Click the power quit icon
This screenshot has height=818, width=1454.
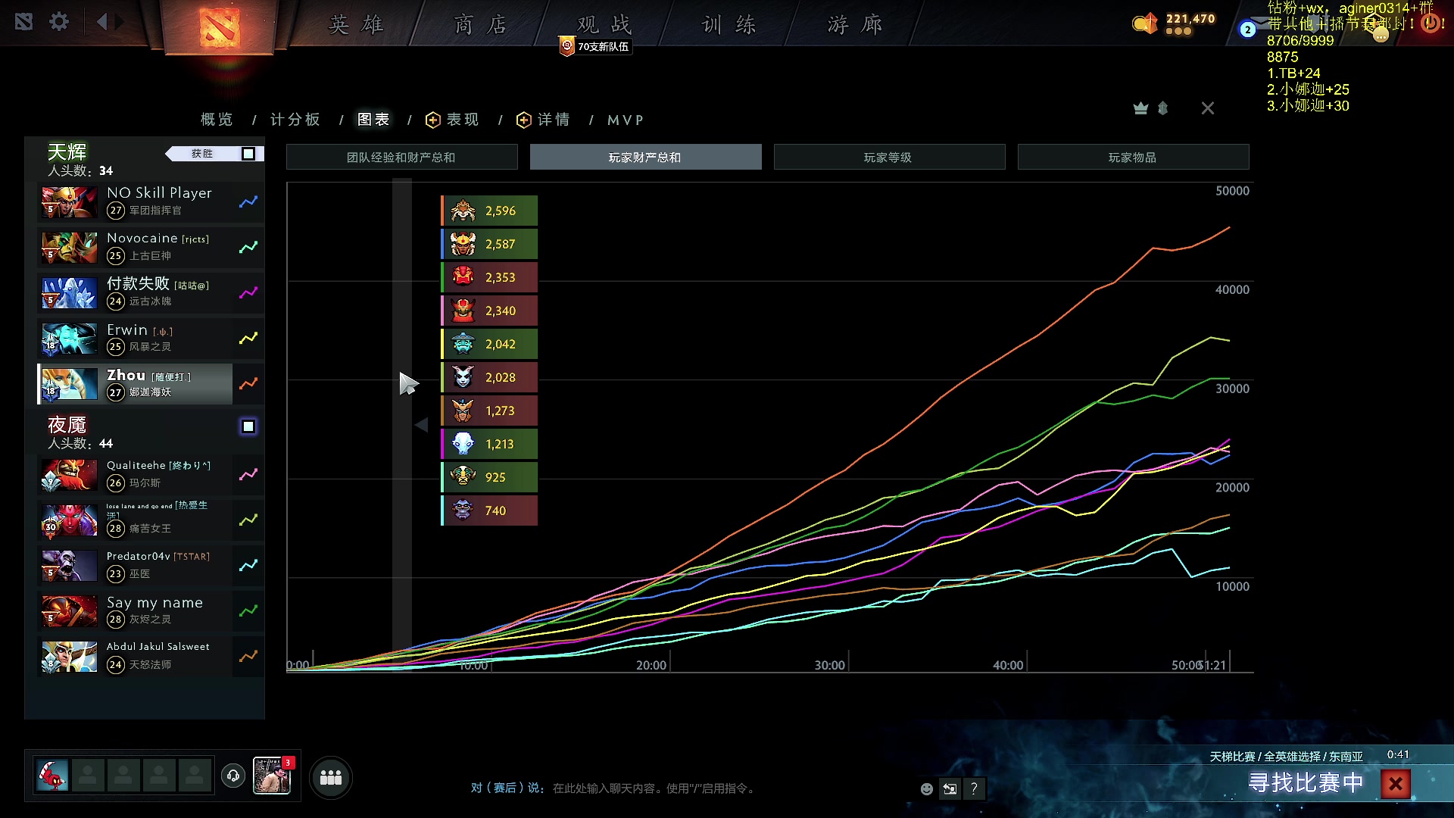coord(1431,23)
